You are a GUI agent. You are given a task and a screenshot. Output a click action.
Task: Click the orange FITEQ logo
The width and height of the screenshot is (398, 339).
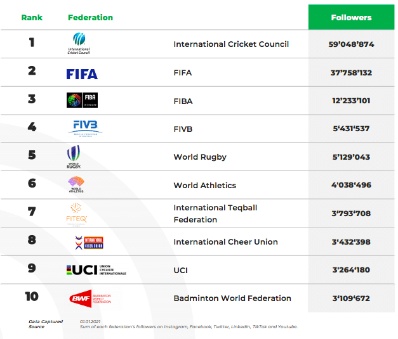[76, 214]
